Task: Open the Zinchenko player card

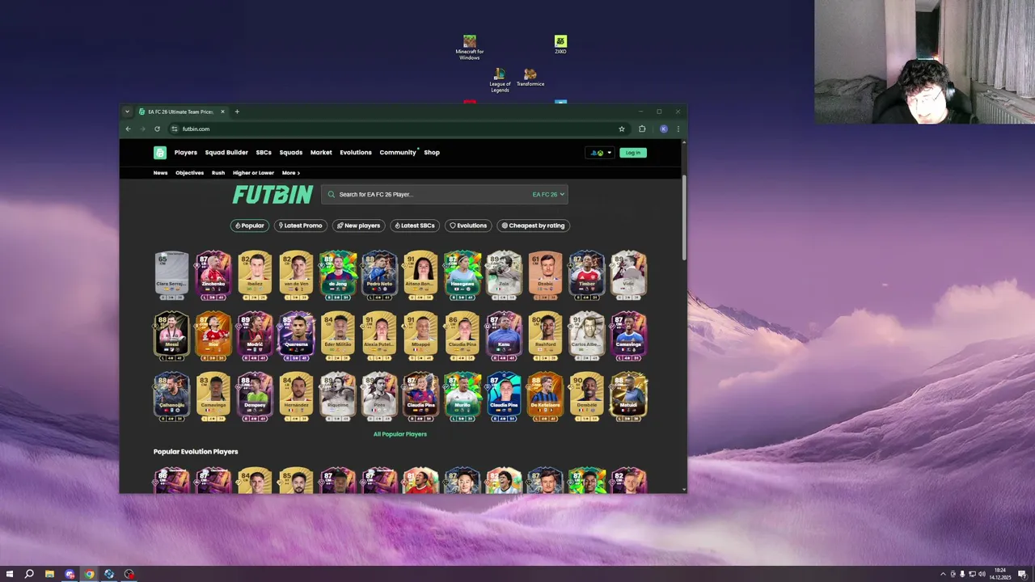Action: click(213, 274)
